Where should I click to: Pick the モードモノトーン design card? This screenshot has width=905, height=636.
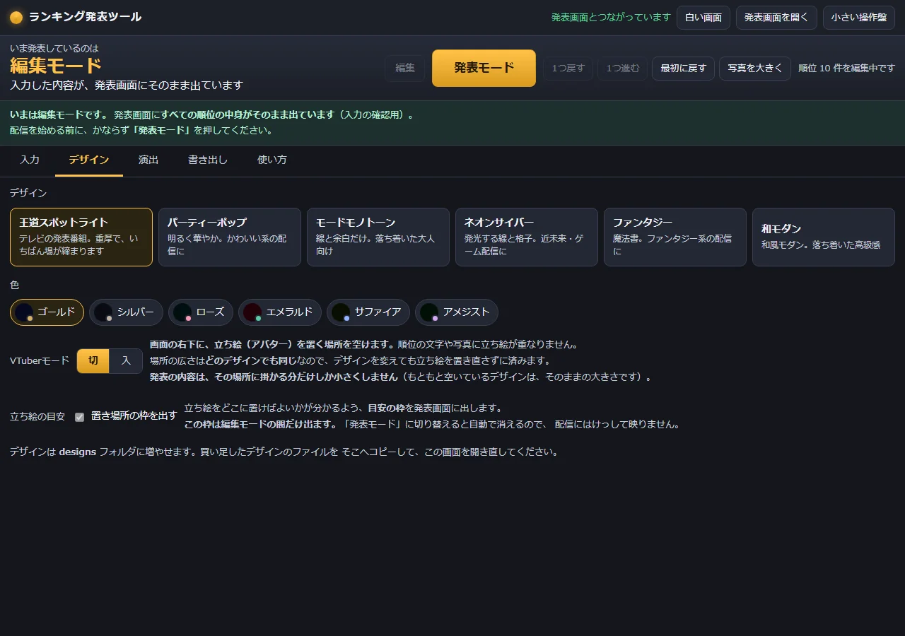[378, 237]
